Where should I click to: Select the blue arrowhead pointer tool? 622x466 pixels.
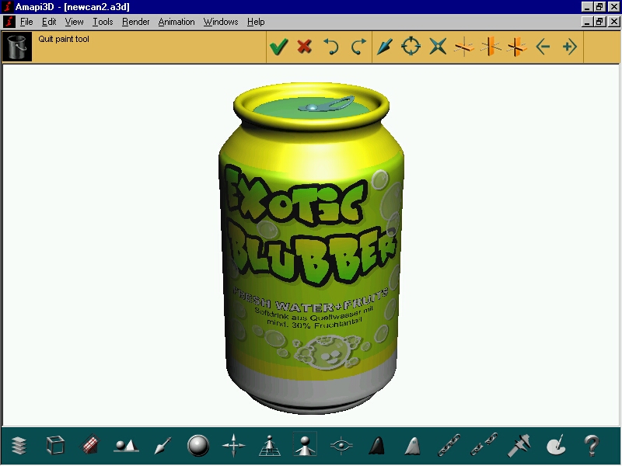pos(385,47)
